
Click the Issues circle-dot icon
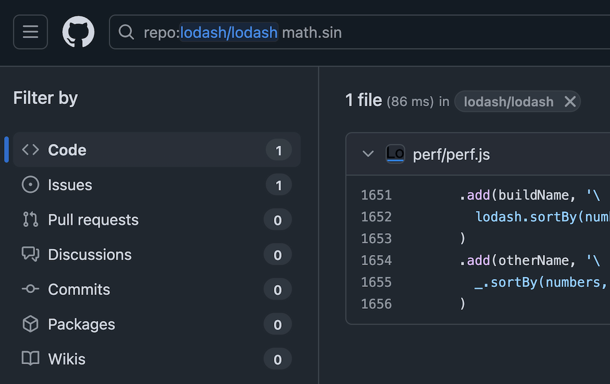[x=30, y=185]
